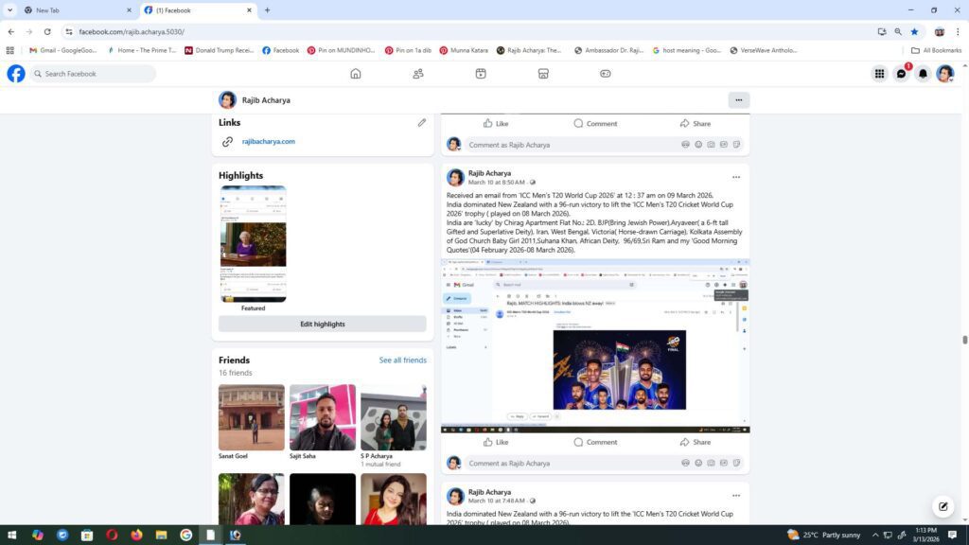The image size is (969, 545).
Task: Click the Edit highlights button
Action: 323,324
